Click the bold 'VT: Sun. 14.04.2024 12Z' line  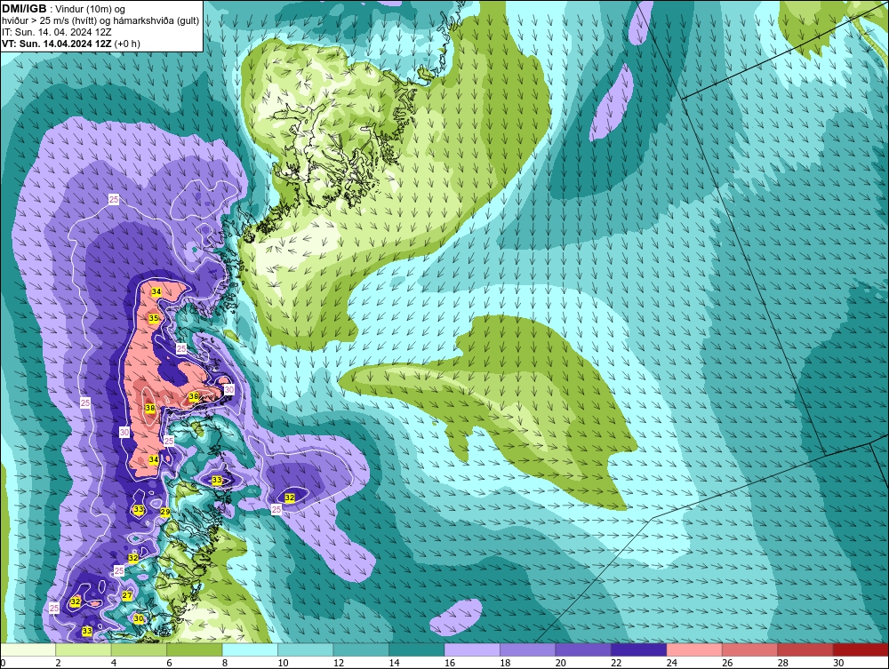point(57,44)
